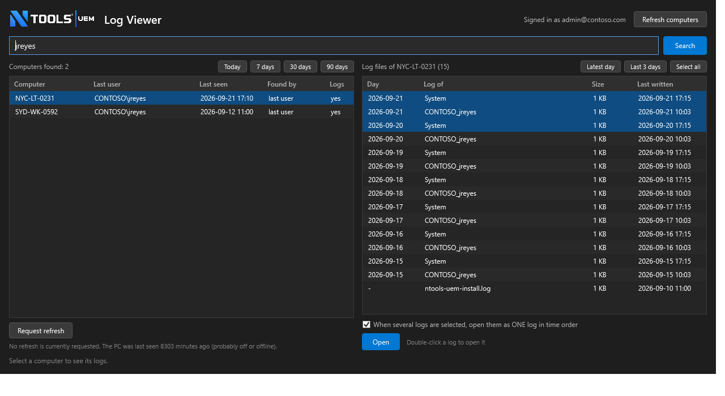Select CONTOSO_jreyes log of 2026-09-20
Image resolution: width=725 pixels, height=396 pixels.
click(534, 139)
